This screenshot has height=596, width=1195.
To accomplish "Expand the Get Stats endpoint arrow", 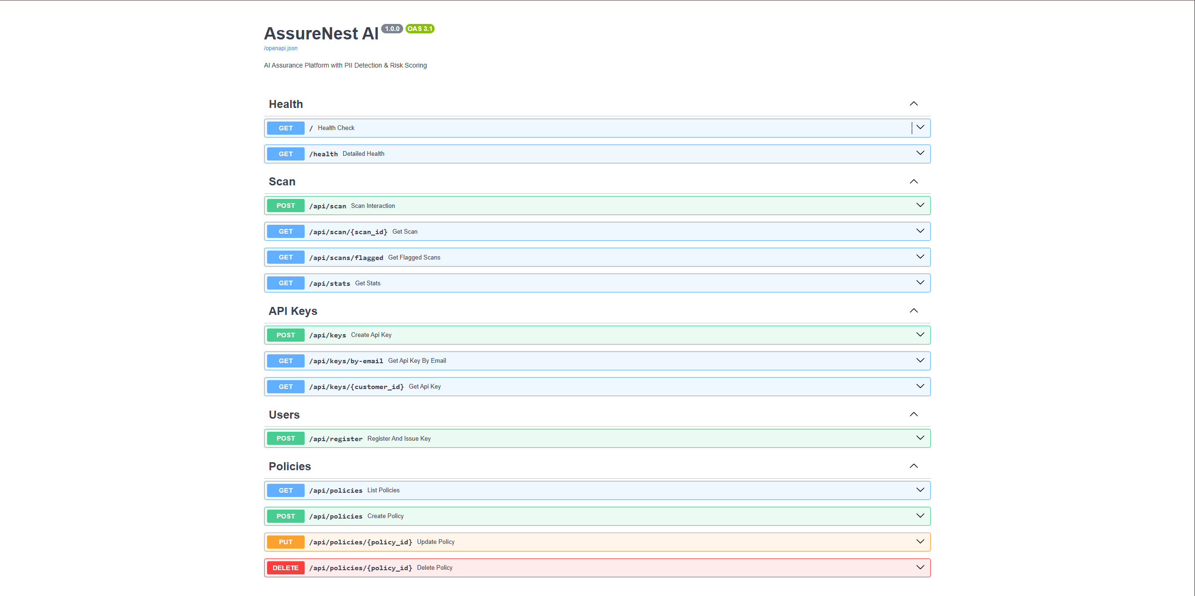I will pyautogui.click(x=920, y=283).
